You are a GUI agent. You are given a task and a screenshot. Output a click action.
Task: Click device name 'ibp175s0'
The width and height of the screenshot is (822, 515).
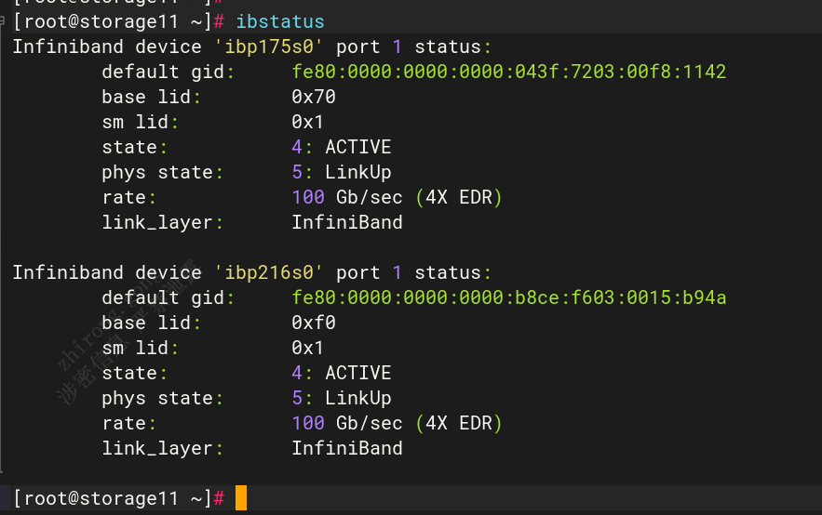tap(269, 46)
